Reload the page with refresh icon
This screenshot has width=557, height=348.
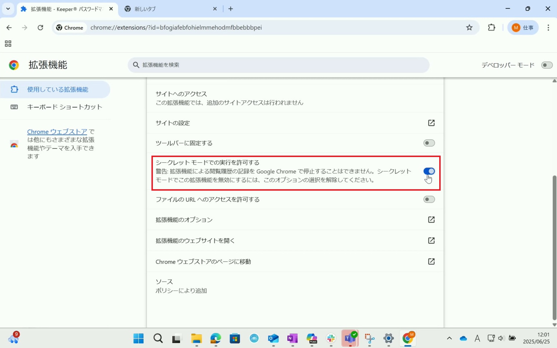[40, 28]
